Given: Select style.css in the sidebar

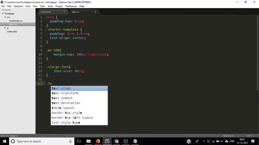Looking at the screenshot, I should [x=18, y=24].
